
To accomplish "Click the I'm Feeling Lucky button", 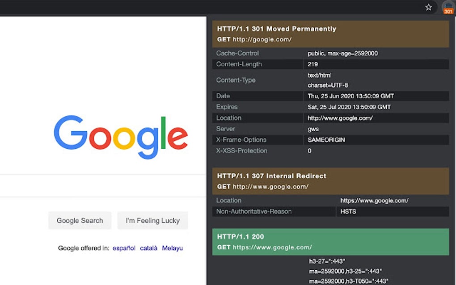I will 152,220.
